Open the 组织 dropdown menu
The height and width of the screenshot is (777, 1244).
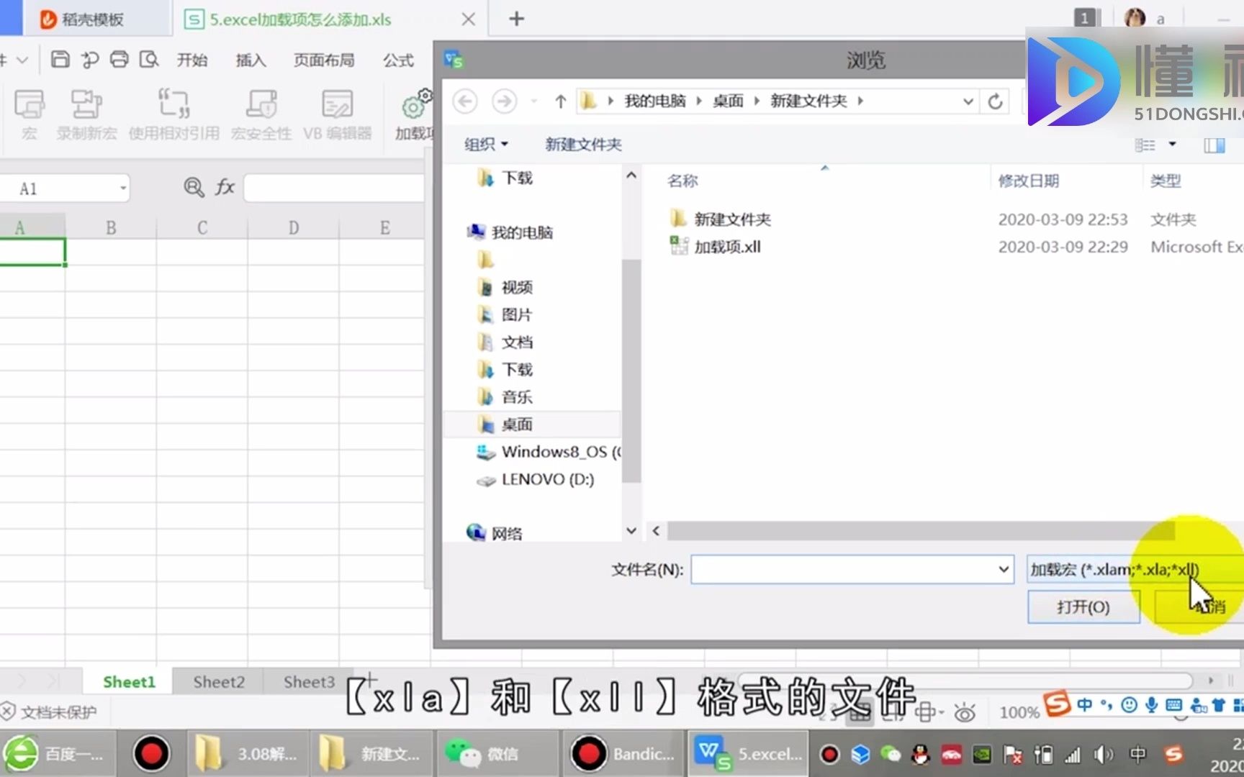tap(486, 145)
